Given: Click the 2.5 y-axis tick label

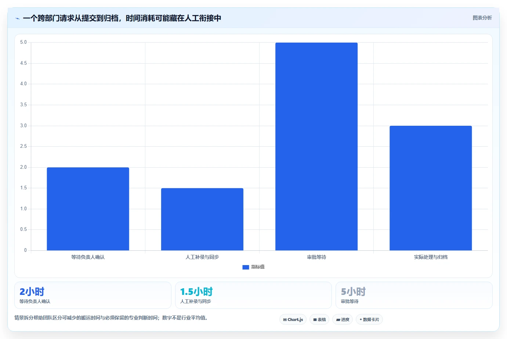Looking at the screenshot, I should (23, 146).
